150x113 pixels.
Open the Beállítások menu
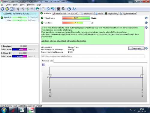click(x=31, y=5)
